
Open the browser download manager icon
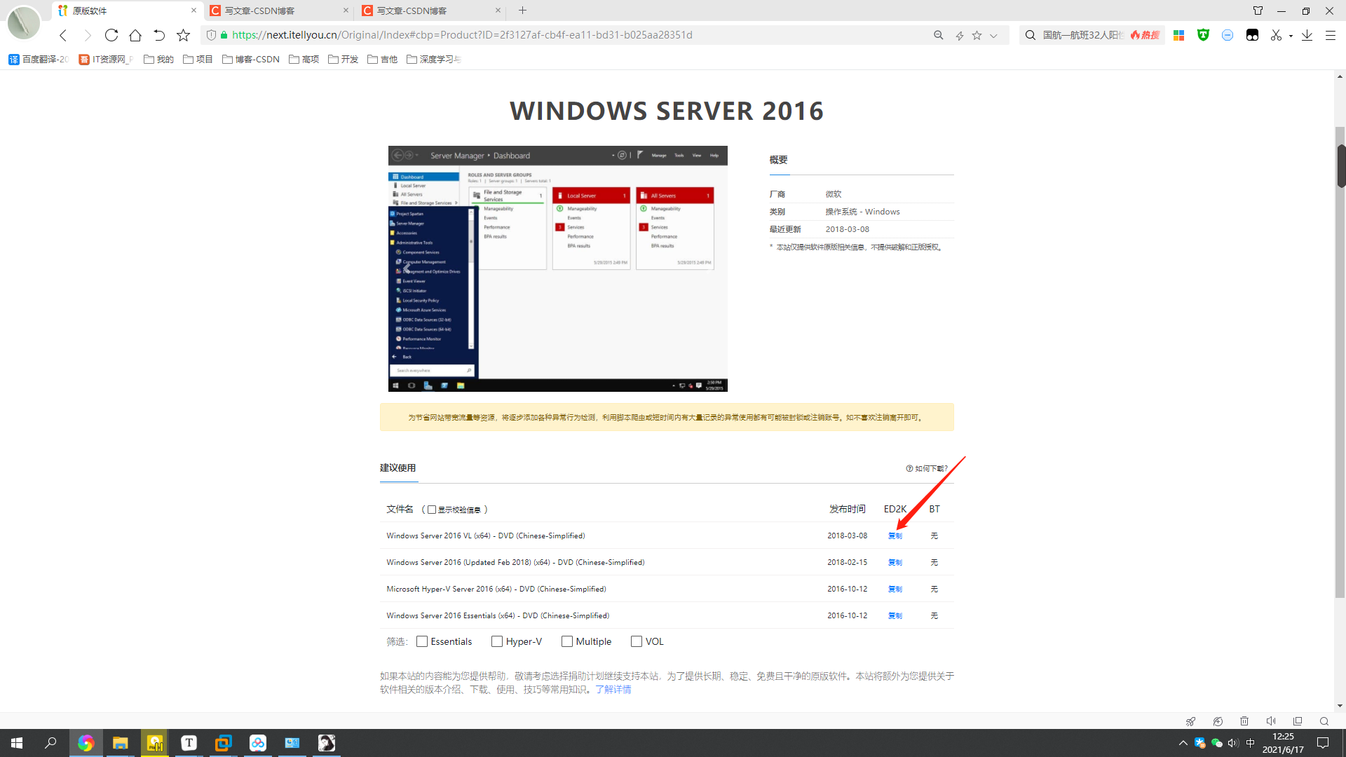1307,35
